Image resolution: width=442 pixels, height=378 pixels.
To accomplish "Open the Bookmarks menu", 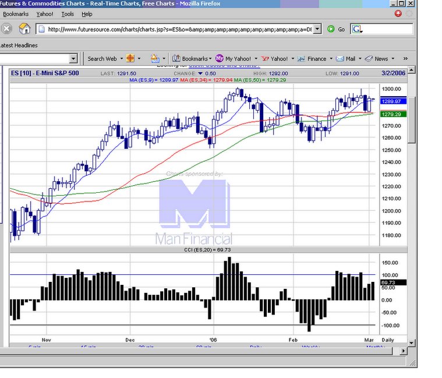I will click(16, 14).
